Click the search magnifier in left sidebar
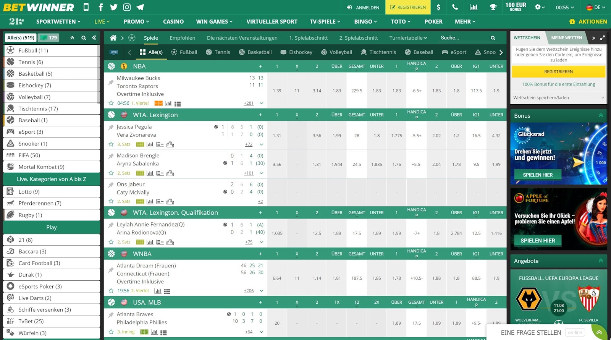The height and width of the screenshot is (340, 611). [84, 38]
